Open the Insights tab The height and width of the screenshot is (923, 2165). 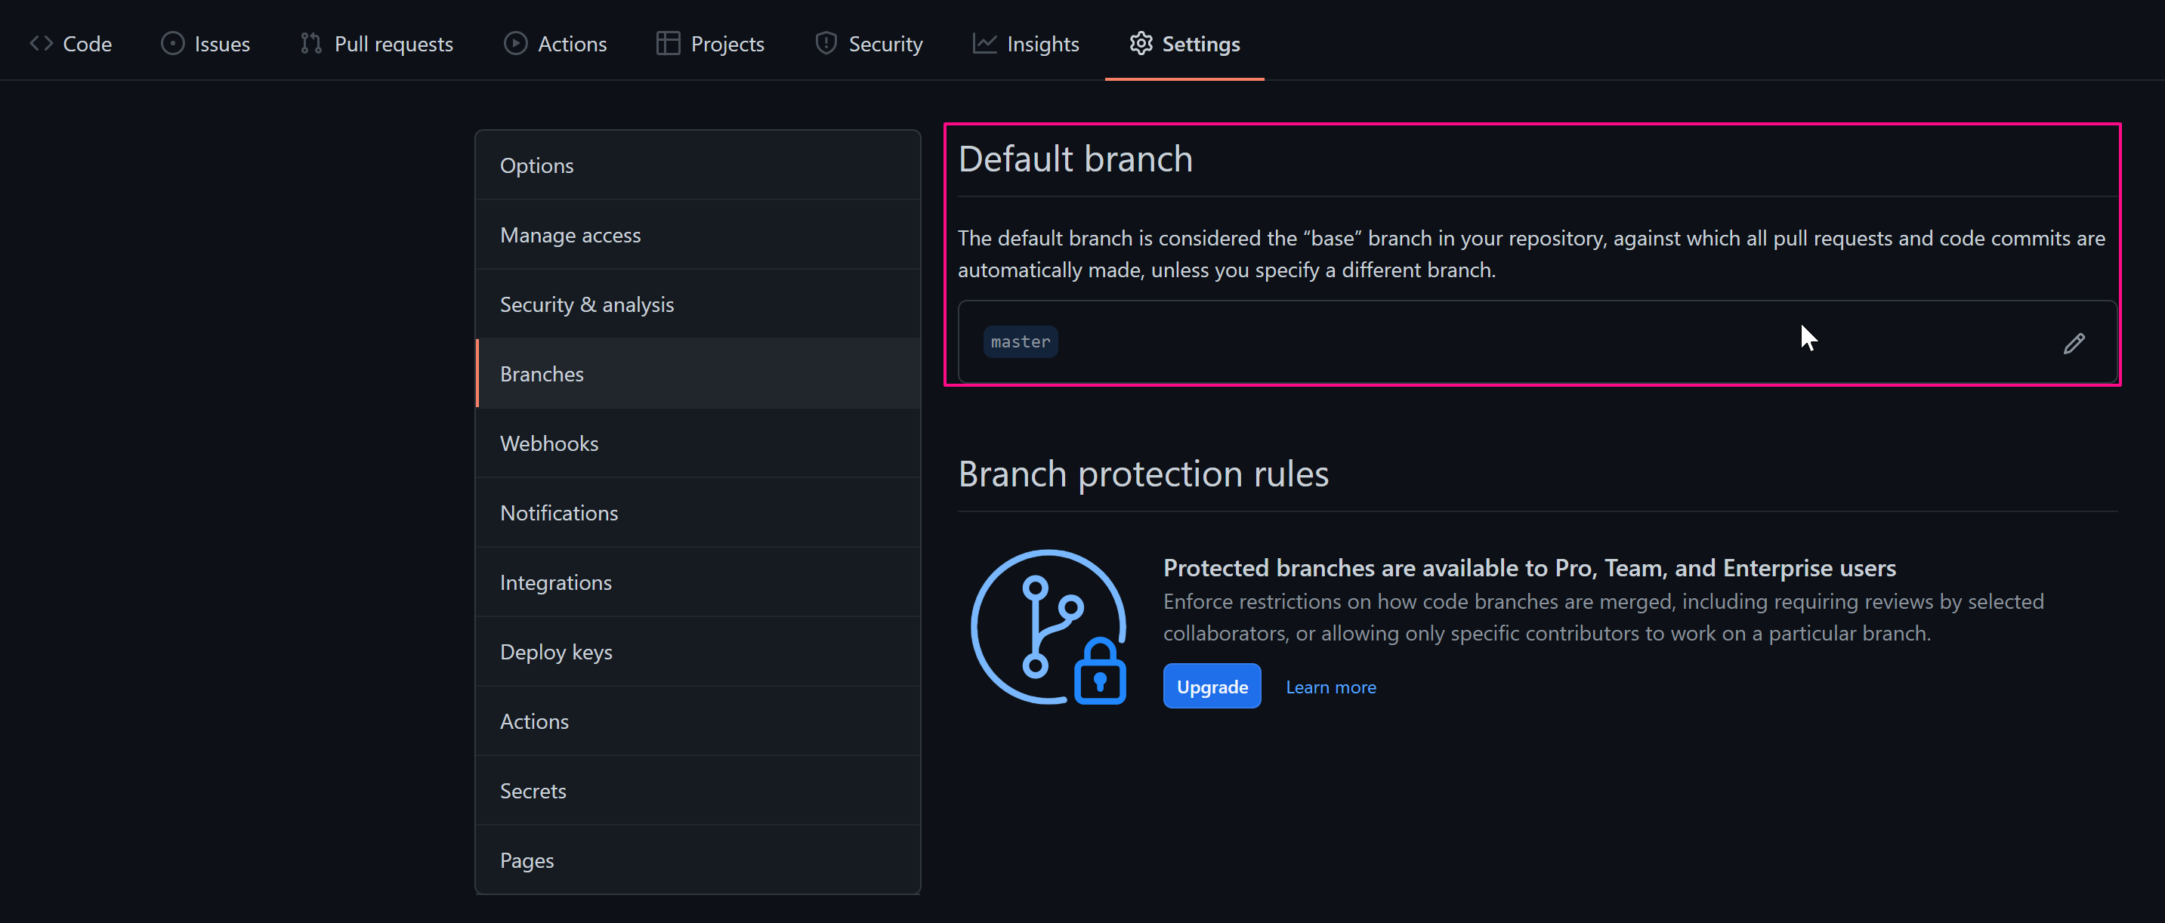point(1026,44)
